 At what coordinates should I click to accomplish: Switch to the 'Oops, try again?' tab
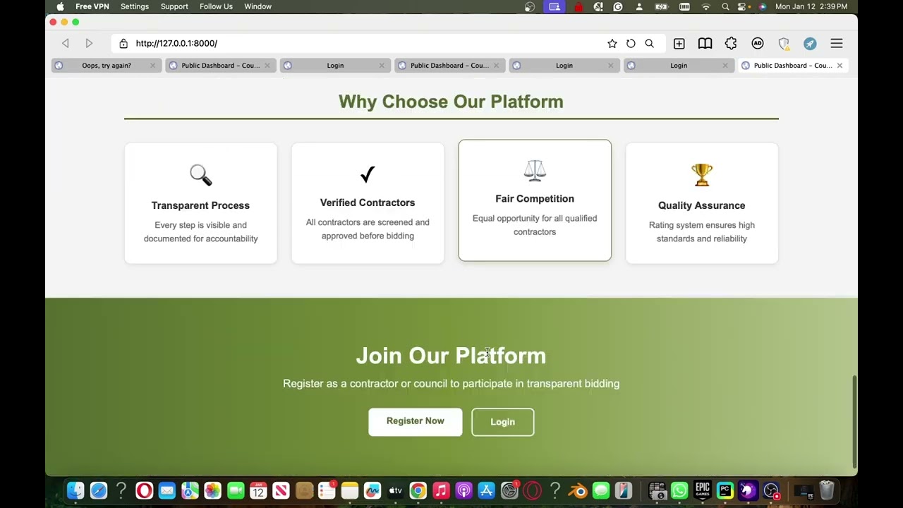point(106,66)
